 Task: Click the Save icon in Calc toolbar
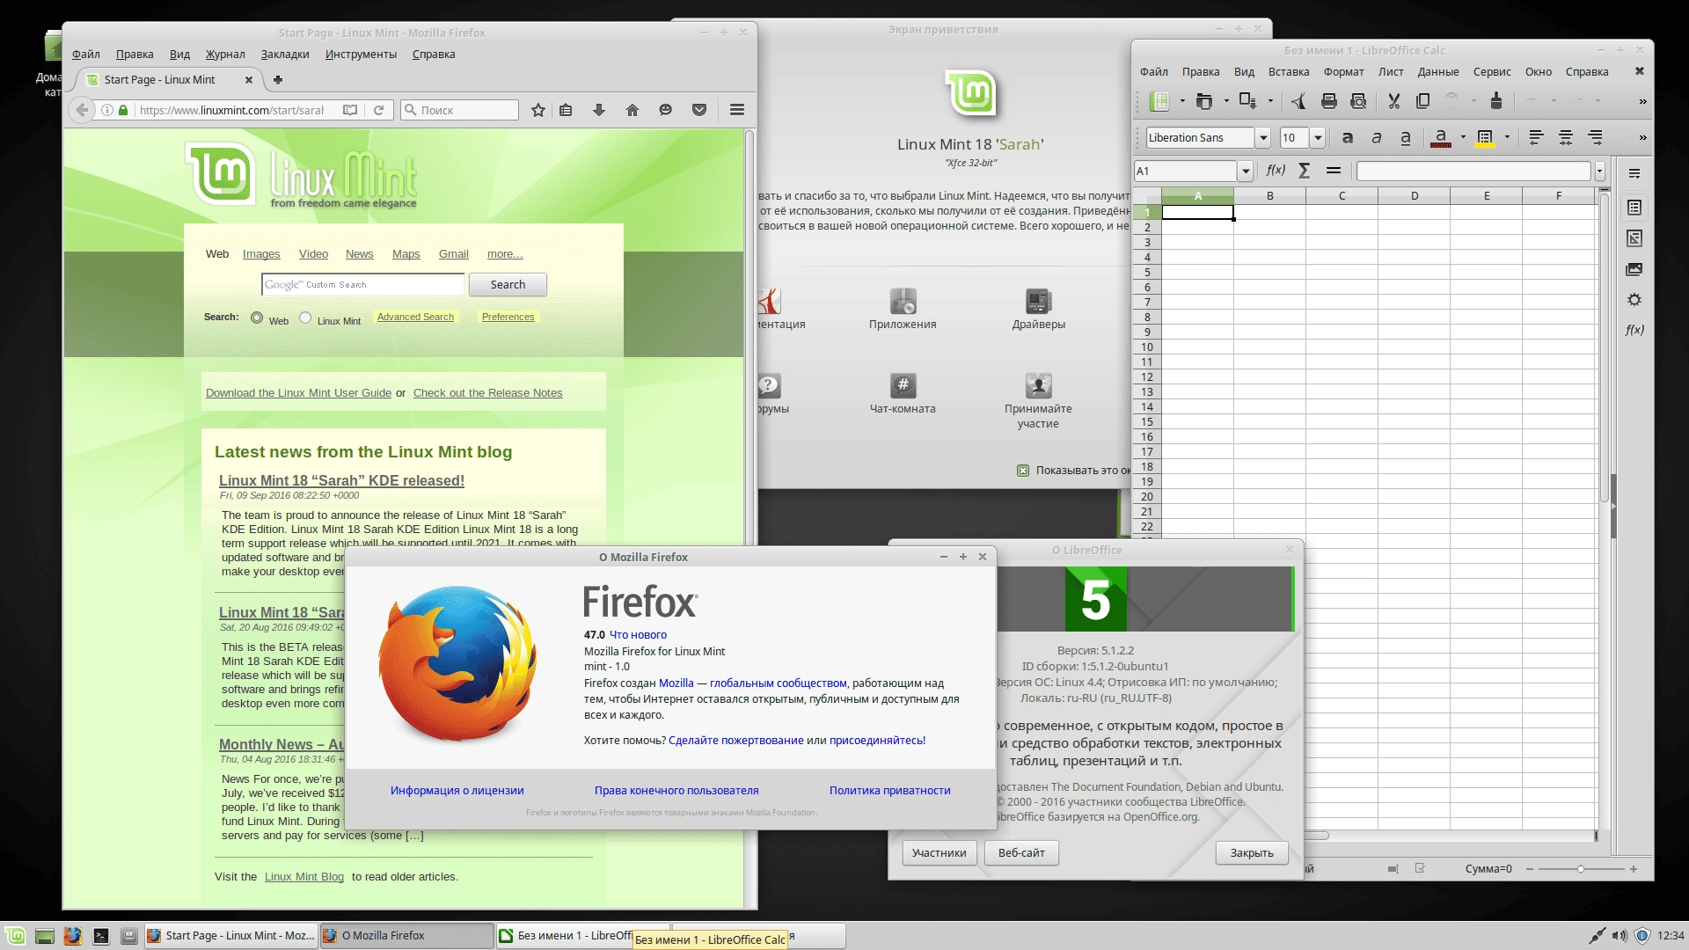1247,101
